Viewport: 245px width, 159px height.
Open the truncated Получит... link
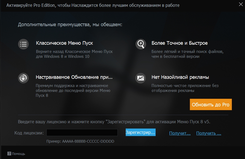click(x=180, y=133)
